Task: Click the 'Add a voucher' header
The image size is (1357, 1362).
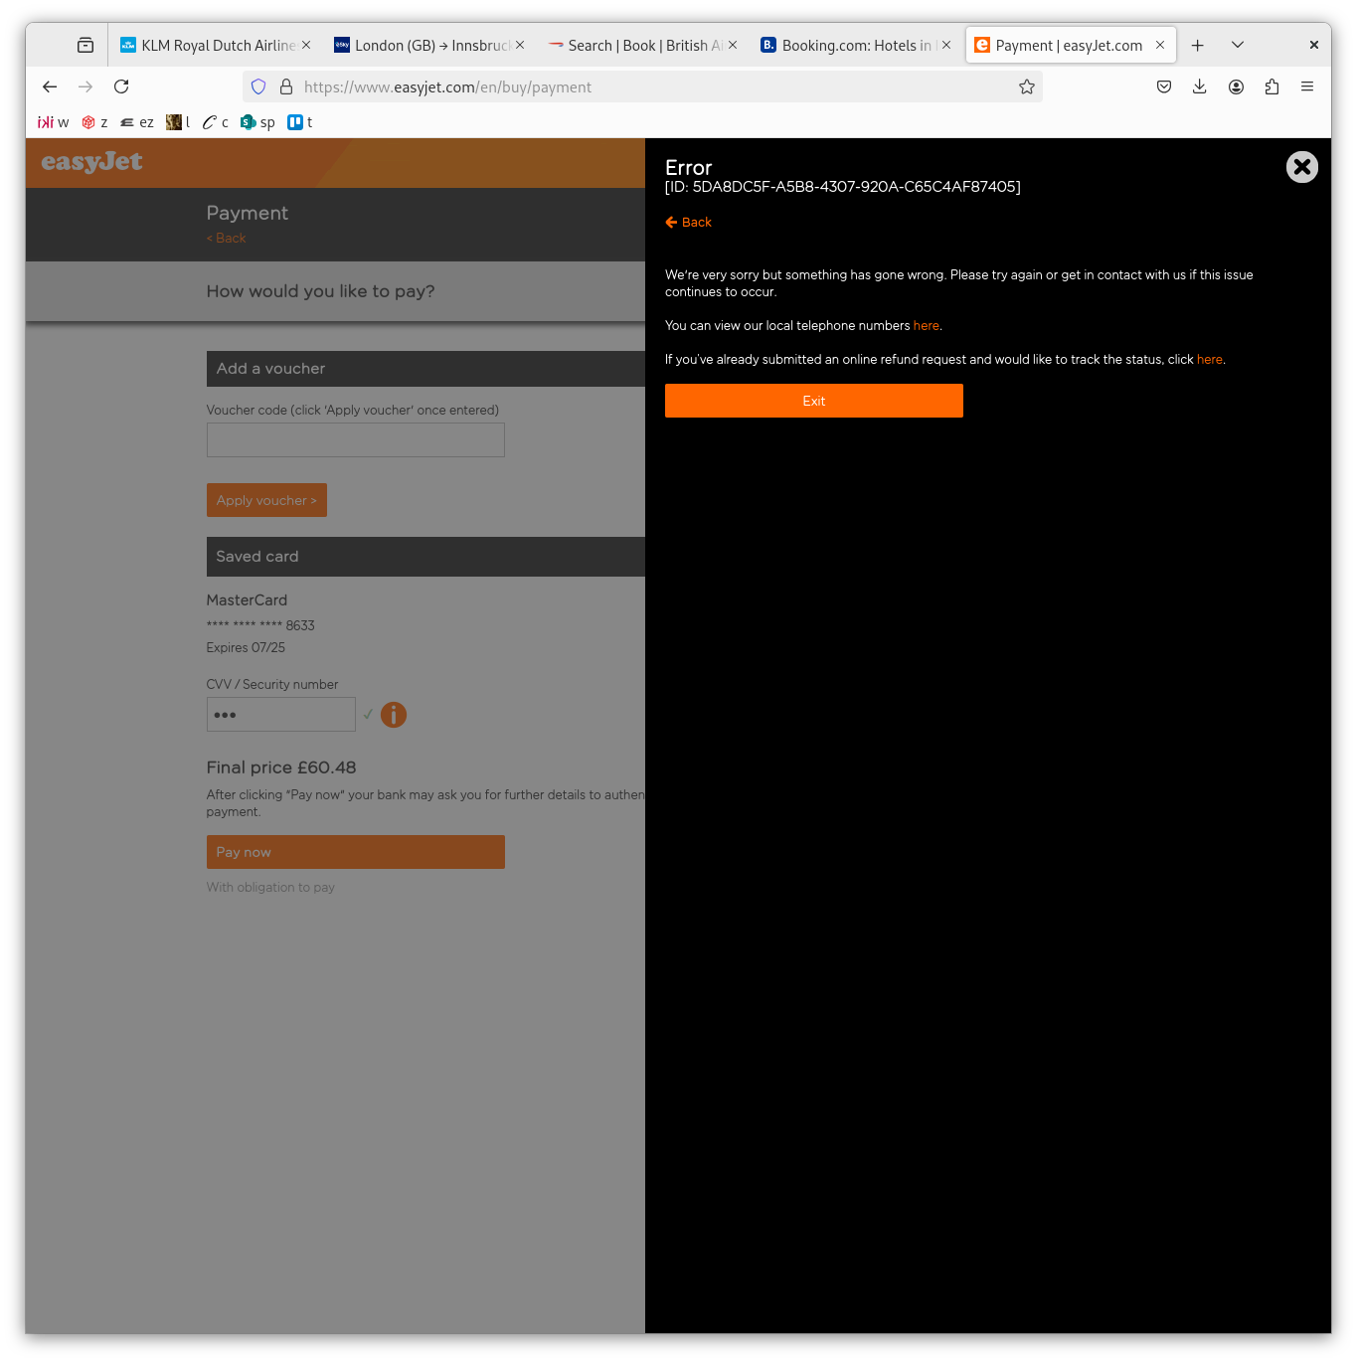Action: (x=425, y=369)
